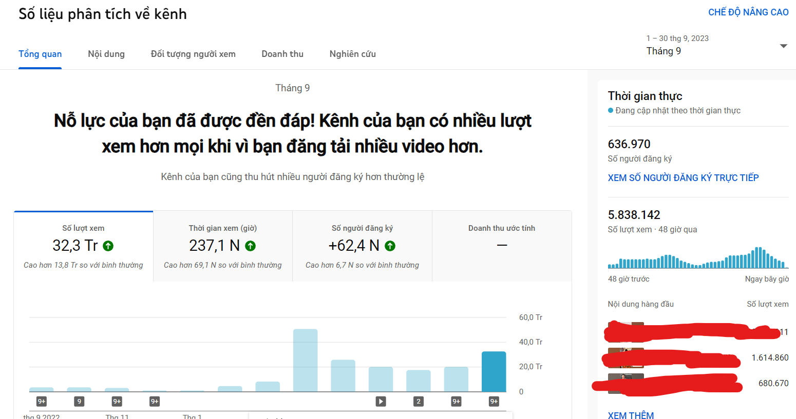Click the green up arrow beside +62,4 N
The image size is (796, 419).
(x=390, y=246)
